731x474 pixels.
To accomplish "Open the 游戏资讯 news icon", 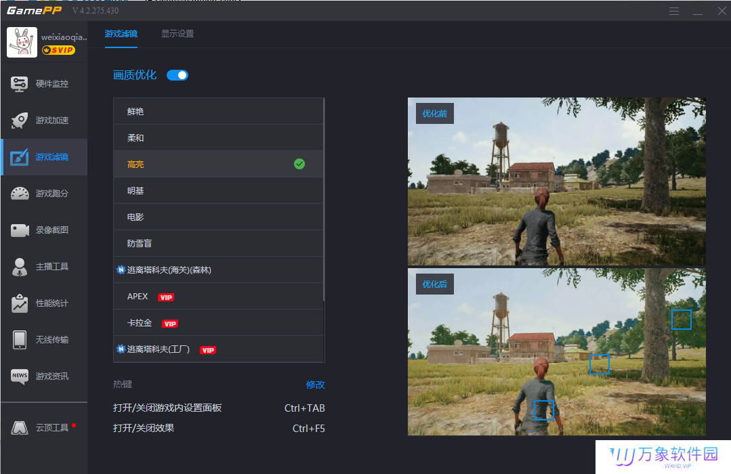I will (20, 376).
